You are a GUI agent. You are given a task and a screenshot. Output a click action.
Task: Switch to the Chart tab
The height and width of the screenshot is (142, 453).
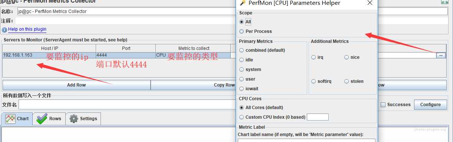(17, 119)
